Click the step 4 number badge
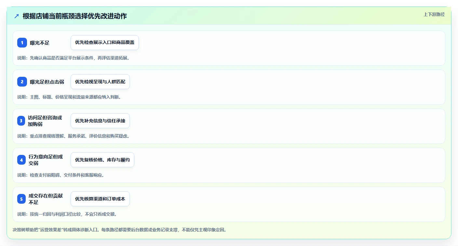This screenshot has height=246, width=458. pos(21,160)
